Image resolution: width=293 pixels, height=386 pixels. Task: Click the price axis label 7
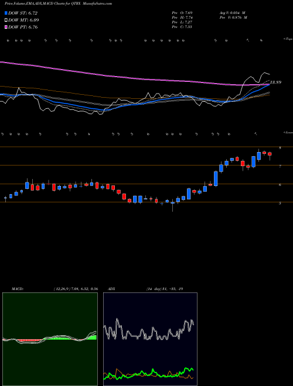[280, 167]
